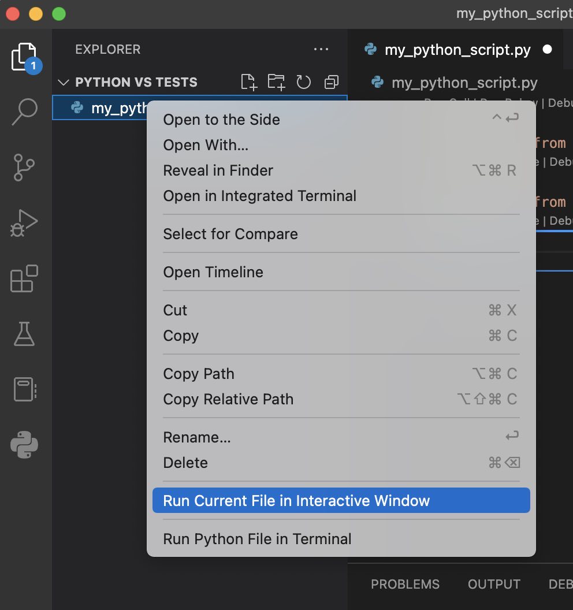Click Collapse Folders icon in Explorer
Image resolution: width=573 pixels, height=610 pixels.
[x=332, y=82]
